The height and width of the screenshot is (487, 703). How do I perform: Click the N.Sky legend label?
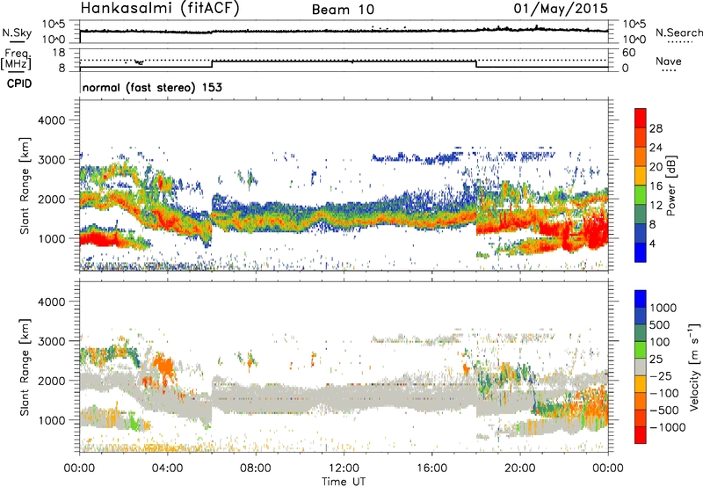[x=17, y=33]
